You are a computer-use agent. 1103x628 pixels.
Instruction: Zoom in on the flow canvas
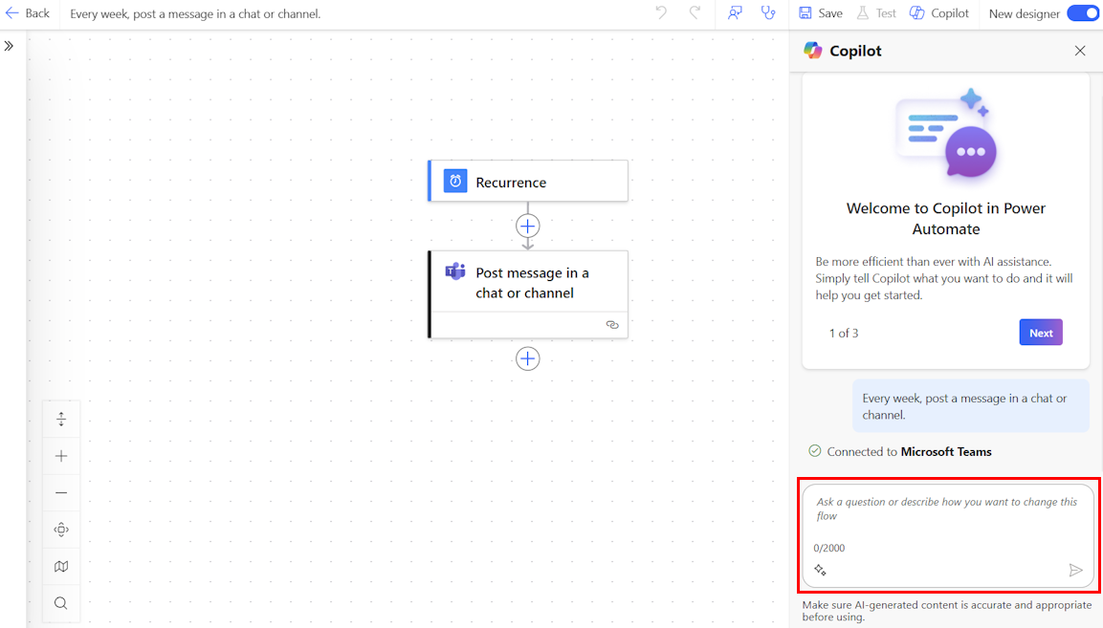pos(60,456)
